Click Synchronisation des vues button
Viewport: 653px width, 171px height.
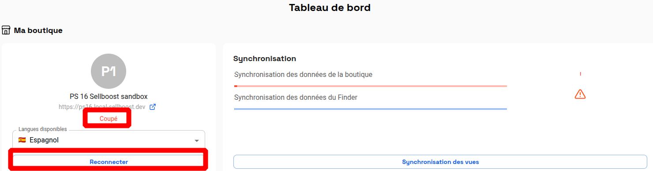coord(440,162)
